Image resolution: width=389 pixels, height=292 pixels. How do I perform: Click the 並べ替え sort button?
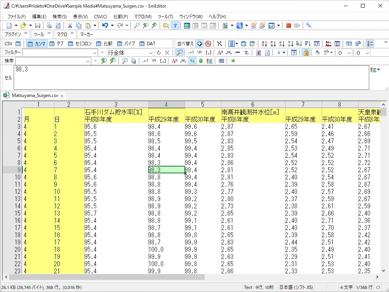point(186,43)
